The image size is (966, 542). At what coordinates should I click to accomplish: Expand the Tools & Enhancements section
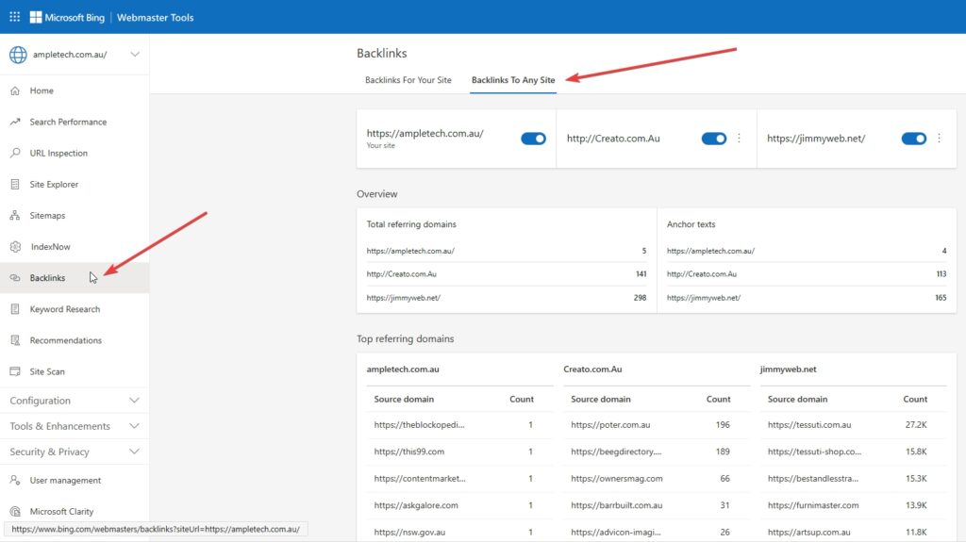[134, 426]
